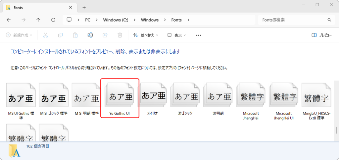Select the メイリオ font family

[x=152, y=99]
